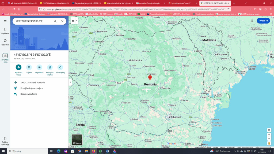This screenshot has width=274, height=154.
Task: Open the Empik Selfpublishing bookmark
Action: (x=12, y=14)
